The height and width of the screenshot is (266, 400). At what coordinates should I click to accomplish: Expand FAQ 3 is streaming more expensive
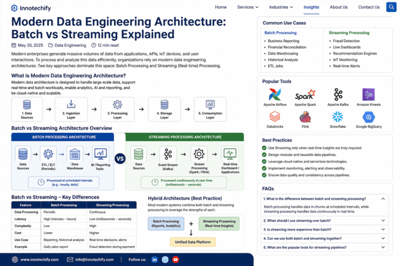[383, 230]
